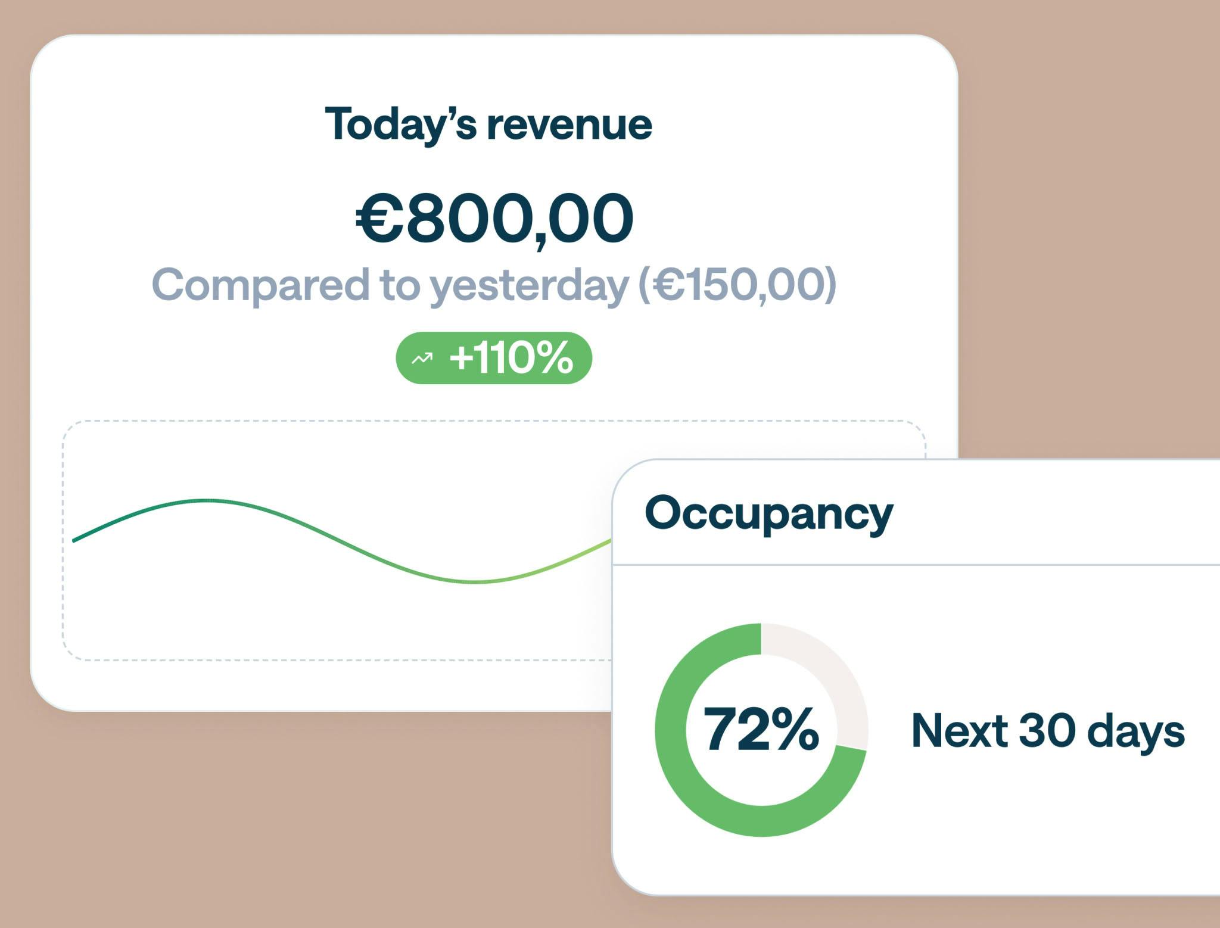
Task: Select the Today's revenue heading
Action: click(x=488, y=124)
